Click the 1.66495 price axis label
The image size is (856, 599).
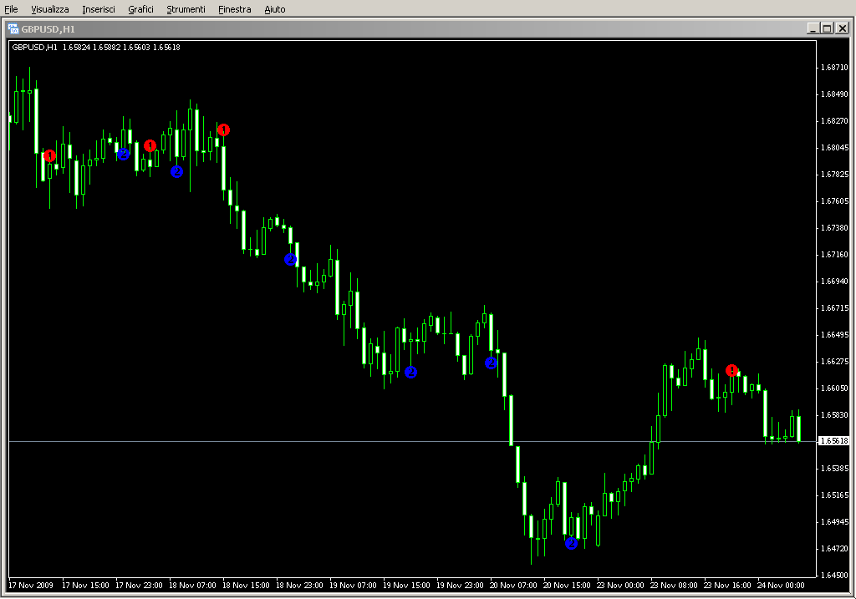[x=835, y=335]
